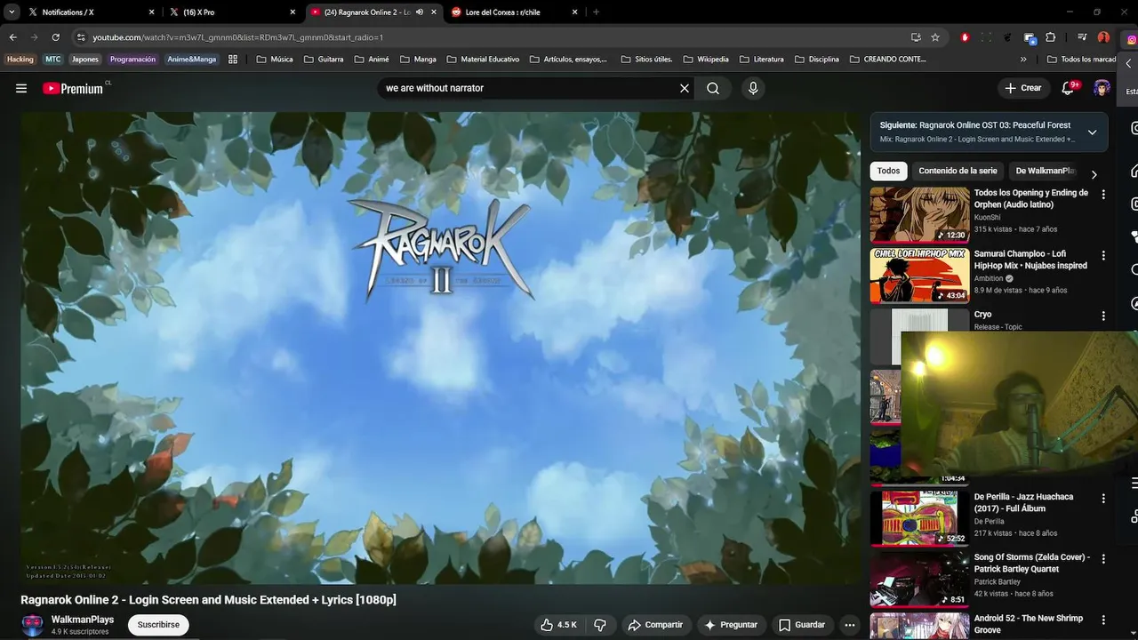Open options for Android 52 video
The image size is (1138, 640).
click(1103, 620)
